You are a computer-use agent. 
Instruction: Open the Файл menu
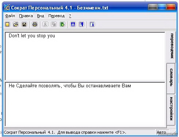pyautogui.click(x=10, y=16)
